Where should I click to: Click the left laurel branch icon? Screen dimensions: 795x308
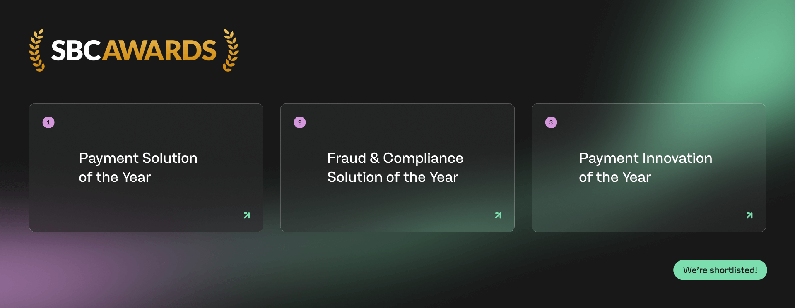pyautogui.click(x=36, y=50)
